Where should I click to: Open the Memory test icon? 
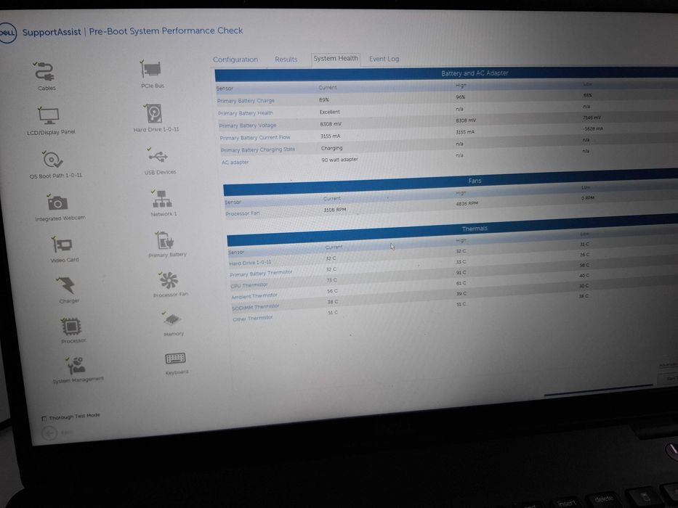[x=172, y=319]
